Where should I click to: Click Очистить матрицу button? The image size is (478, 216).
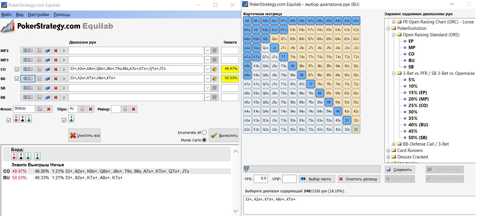pyautogui.click(x=359, y=179)
